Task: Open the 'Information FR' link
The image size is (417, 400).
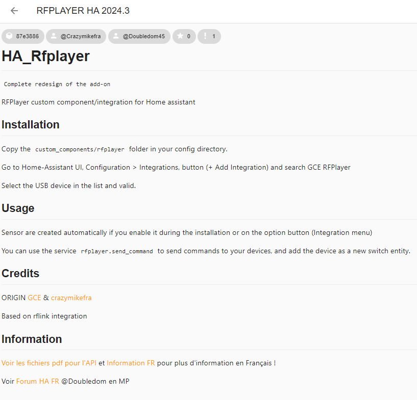Action: coord(131,363)
